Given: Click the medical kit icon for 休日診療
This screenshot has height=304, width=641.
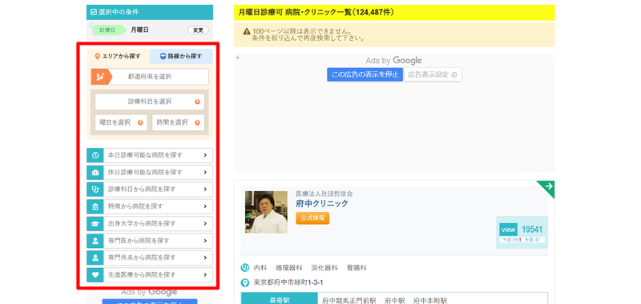Looking at the screenshot, I should pyautogui.click(x=95, y=173).
